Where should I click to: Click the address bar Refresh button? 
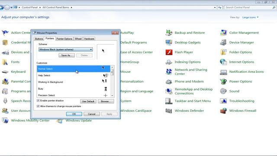pos(220,7)
